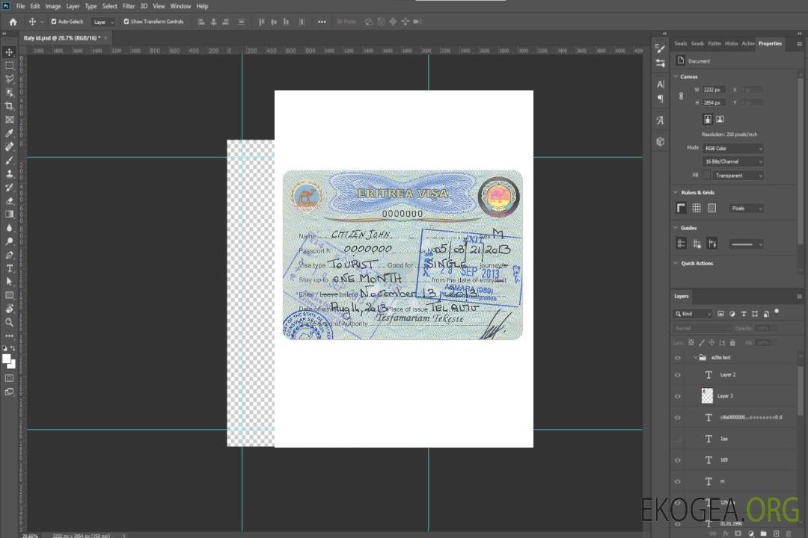Screen dimensions: 808x538
Task: Toggle Show Transform Controls checkbox
Action: coord(126,22)
